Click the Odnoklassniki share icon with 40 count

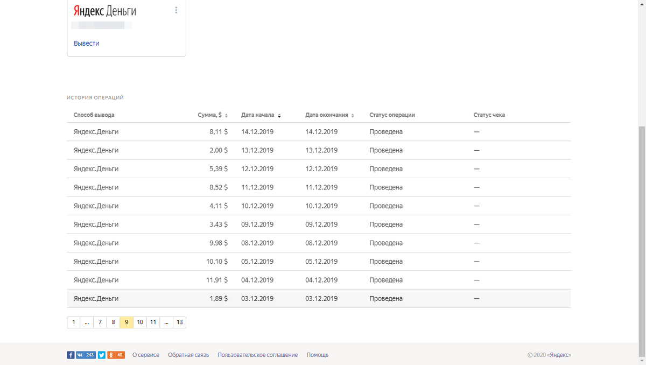(116, 355)
